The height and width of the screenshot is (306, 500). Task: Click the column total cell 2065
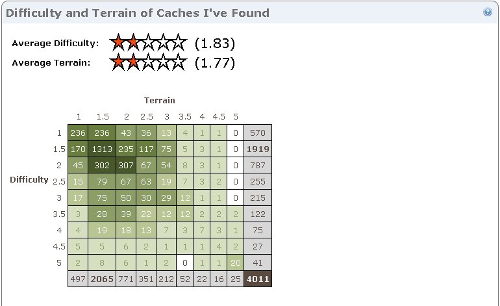[103, 279]
